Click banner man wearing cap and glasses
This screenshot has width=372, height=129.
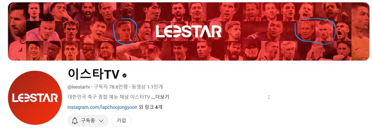point(252,50)
